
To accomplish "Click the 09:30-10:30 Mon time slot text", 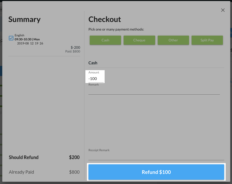I will click(x=27, y=39).
